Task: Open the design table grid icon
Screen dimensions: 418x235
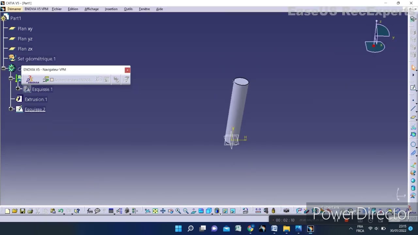Action: (x=111, y=211)
